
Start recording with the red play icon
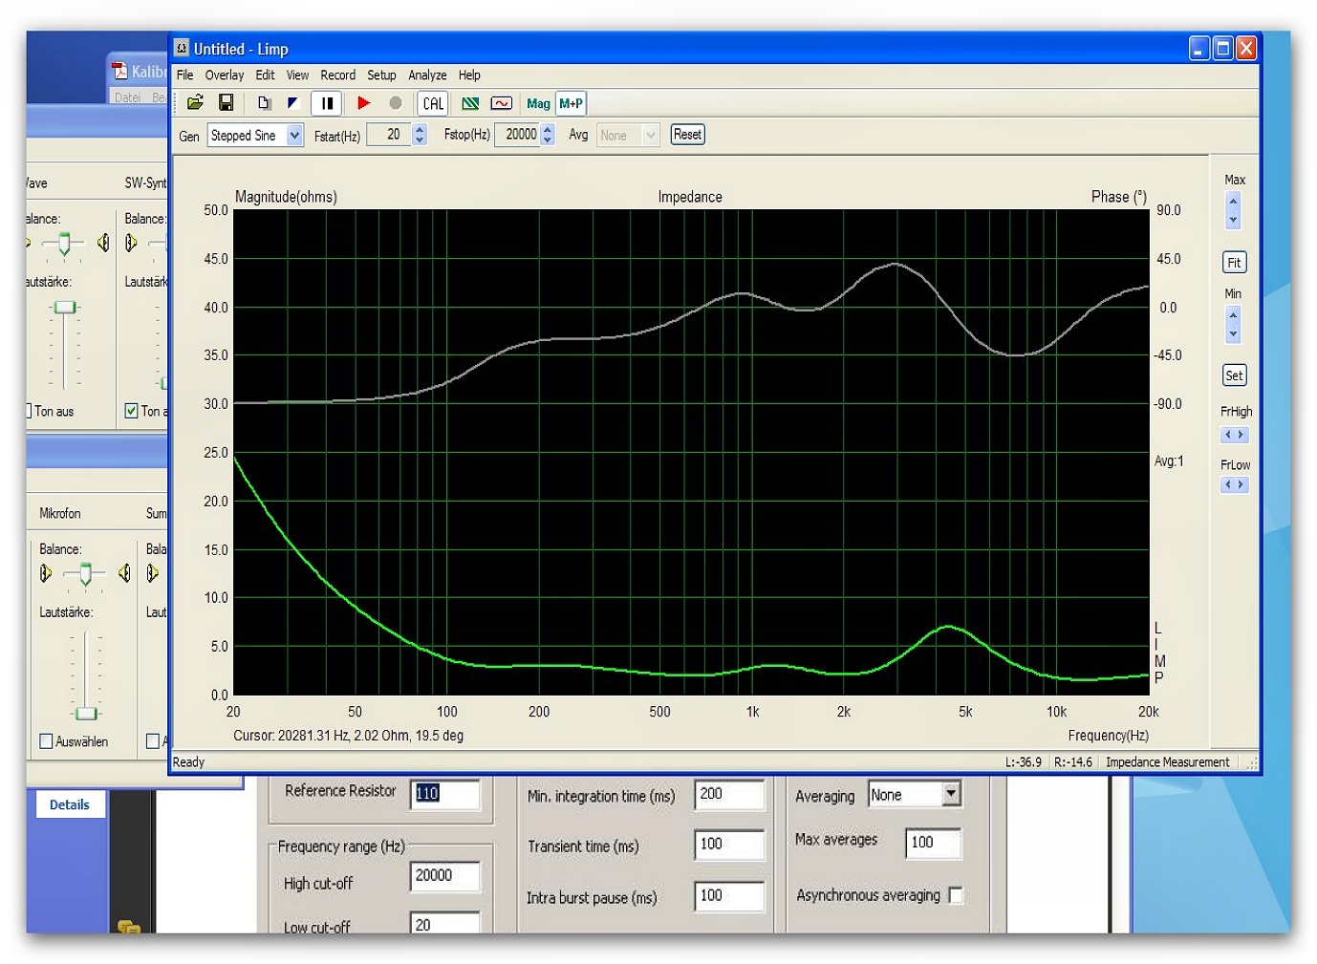tap(363, 103)
